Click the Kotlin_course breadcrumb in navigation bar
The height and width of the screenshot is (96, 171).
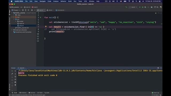(14, 7)
